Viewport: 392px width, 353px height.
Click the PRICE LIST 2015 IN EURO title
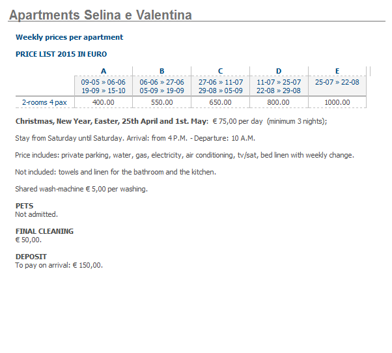61,54
